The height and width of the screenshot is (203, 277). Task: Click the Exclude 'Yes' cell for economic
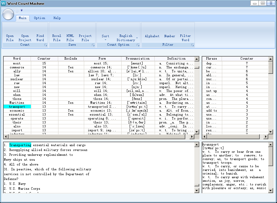coord(71,110)
